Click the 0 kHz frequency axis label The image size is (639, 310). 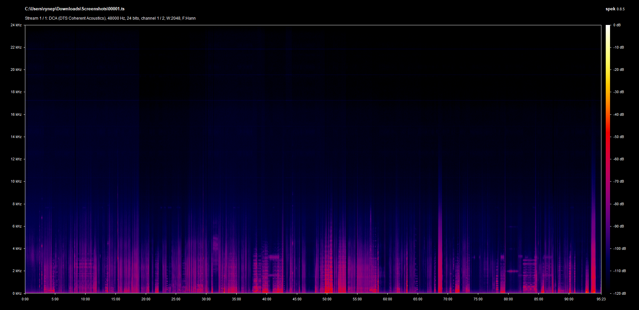pos(17,293)
